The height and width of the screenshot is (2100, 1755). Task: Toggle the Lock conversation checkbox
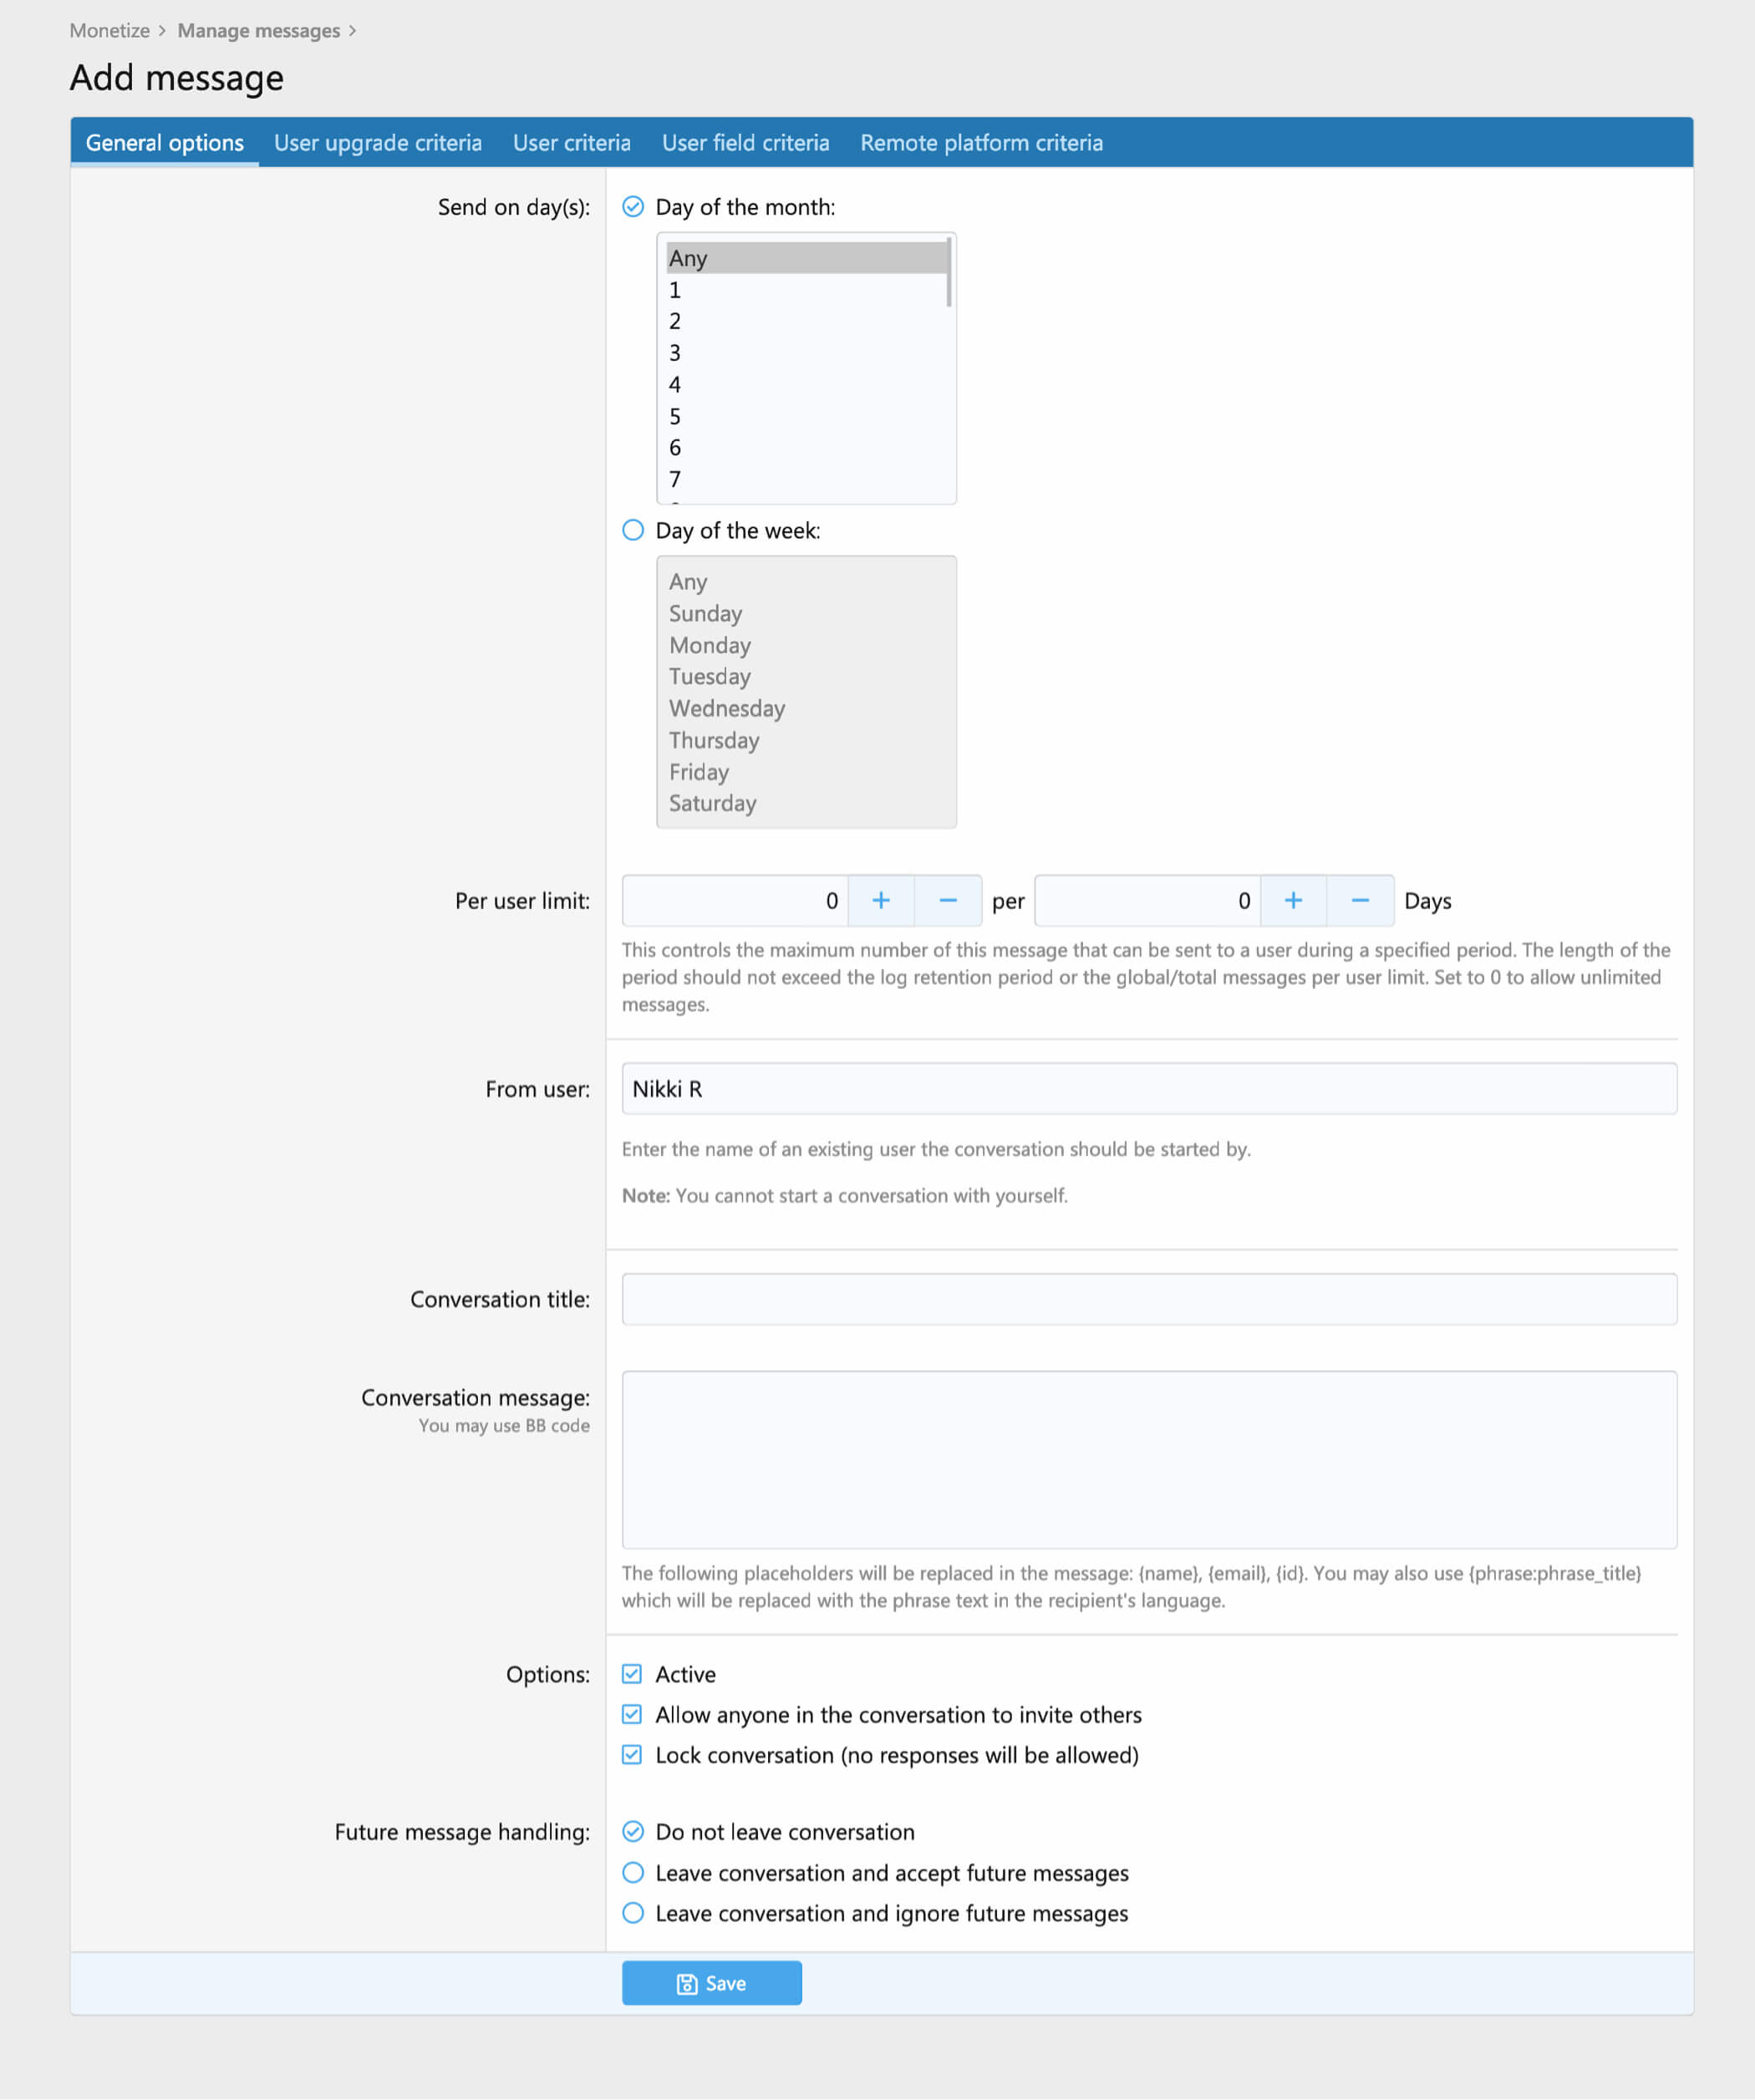click(633, 1755)
